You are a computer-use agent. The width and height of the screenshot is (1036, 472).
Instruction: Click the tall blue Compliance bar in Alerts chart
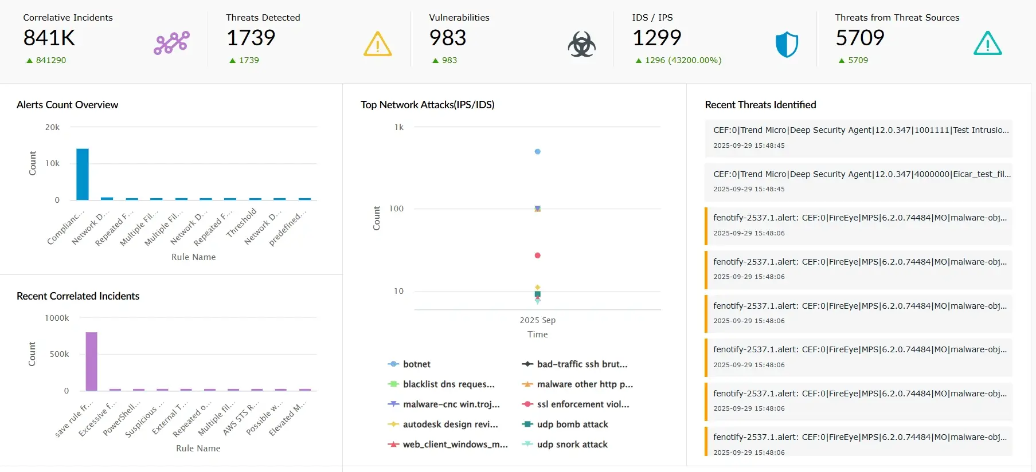pos(83,174)
